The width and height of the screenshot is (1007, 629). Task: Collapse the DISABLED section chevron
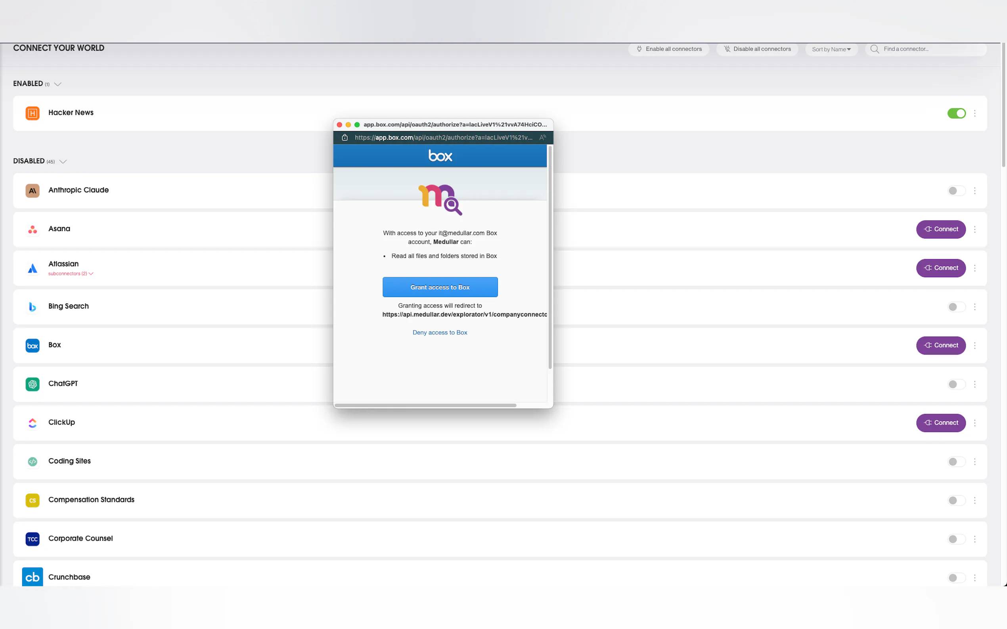click(x=63, y=162)
